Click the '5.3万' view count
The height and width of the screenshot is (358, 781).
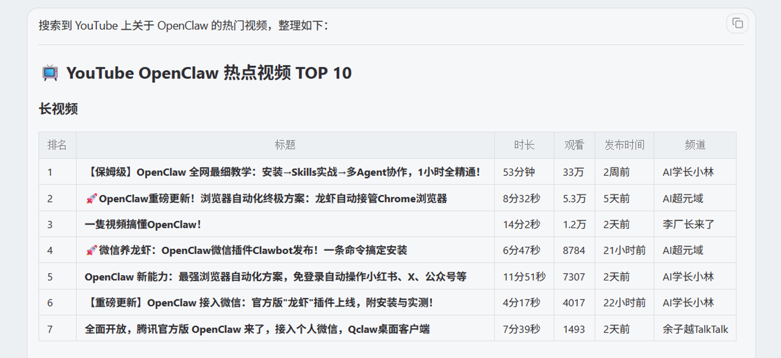pyautogui.click(x=574, y=198)
